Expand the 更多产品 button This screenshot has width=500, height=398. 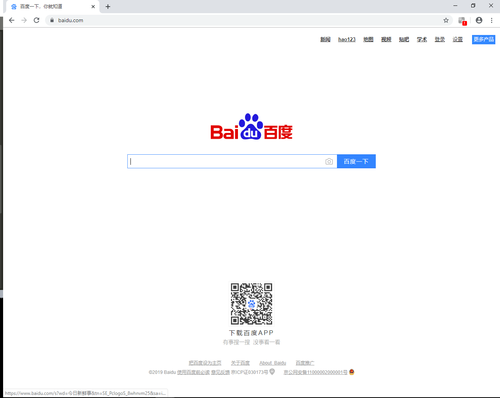pos(484,40)
